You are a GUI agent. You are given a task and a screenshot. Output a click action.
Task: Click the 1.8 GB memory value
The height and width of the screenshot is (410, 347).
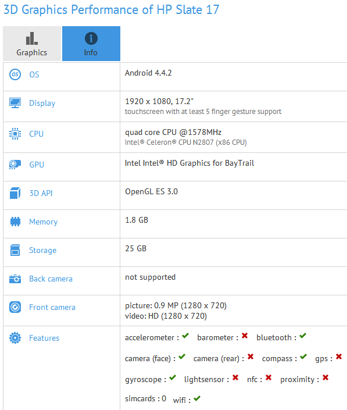pyautogui.click(x=137, y=220)
